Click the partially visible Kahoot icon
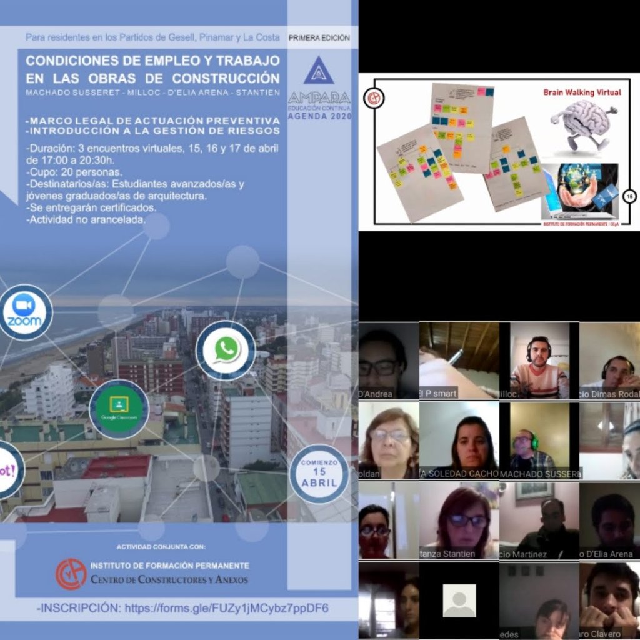This screenshot has height=640, width=640. (x=9, y=469)
